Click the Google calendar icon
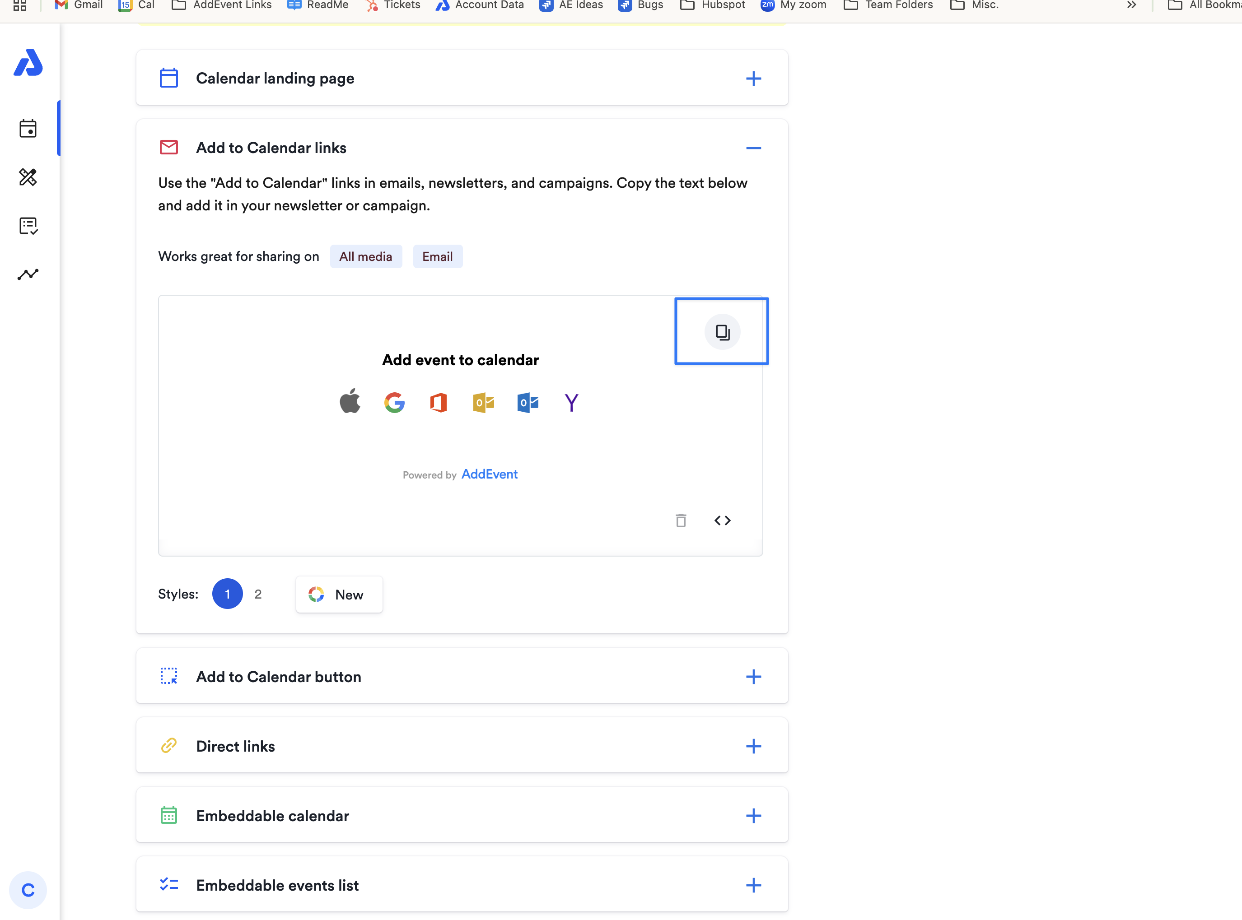 [x=394, y=402]
